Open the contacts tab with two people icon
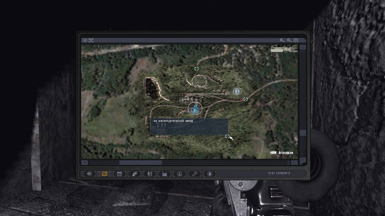Viewport: 385px width, 216px height. [x=135, y=174]
